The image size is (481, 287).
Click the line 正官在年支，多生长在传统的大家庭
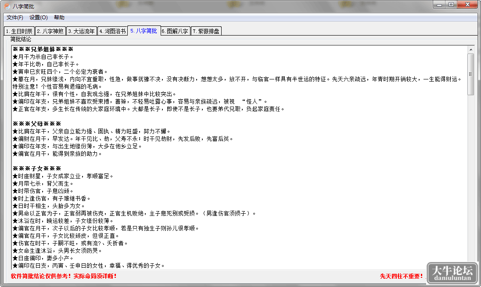[x=148, y=109]
